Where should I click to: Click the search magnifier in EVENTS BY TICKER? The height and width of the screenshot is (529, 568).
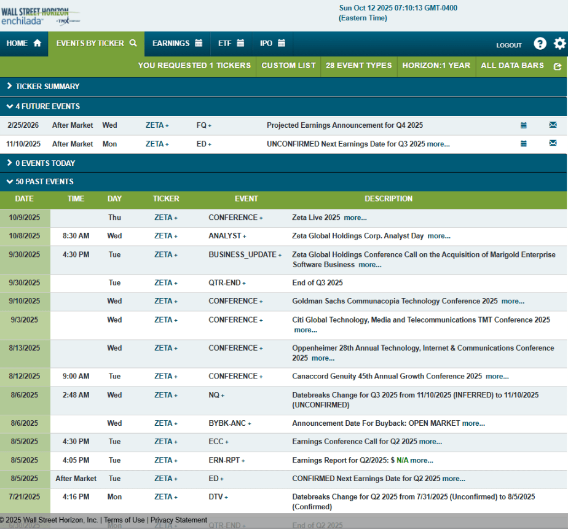click(x=132, y=43)
